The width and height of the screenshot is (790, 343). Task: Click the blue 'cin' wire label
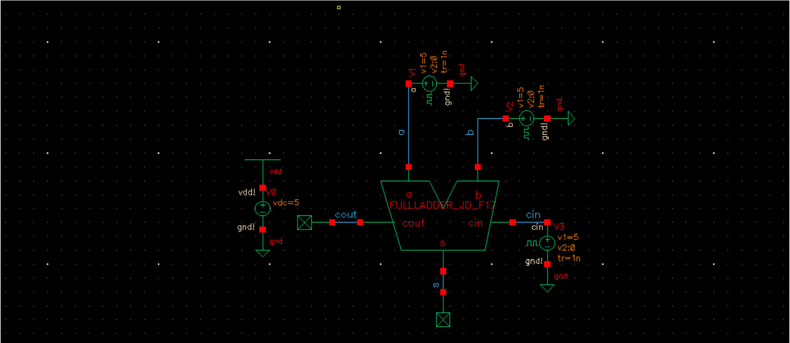[533, 214]
